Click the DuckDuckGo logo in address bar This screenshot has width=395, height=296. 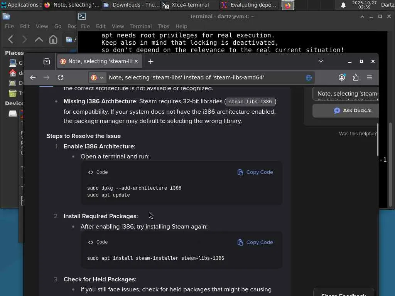pyautogui.click(x=94, y=77)
